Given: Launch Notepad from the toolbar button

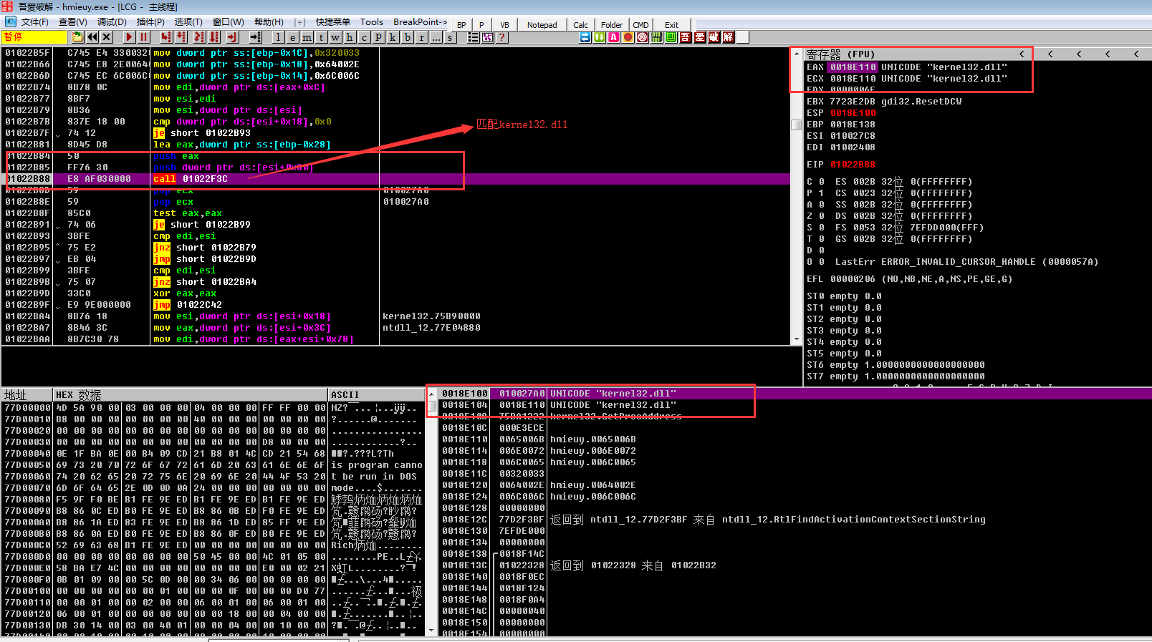Looking at the screenshot, I should 542,24.
